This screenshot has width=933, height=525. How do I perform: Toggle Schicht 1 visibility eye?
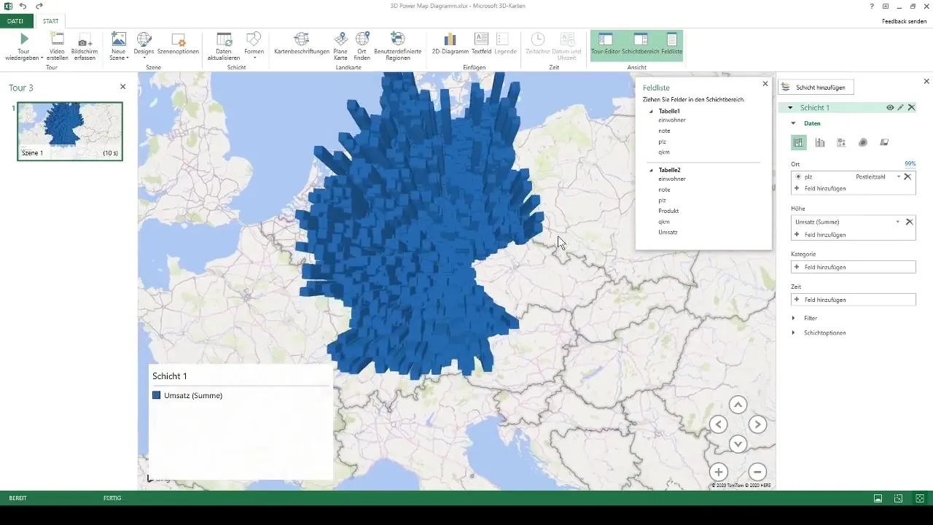pyautogui.click(x=890, y=108)
